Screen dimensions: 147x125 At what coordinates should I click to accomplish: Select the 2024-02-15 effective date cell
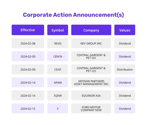coord(28,109)
